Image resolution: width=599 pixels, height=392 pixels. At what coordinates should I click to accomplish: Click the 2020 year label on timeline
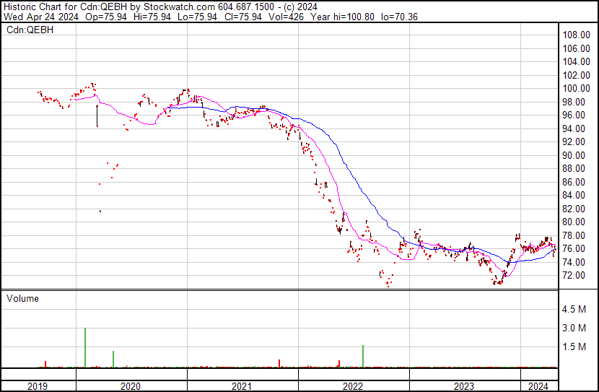pyautogui.click(x=131, y=386)
